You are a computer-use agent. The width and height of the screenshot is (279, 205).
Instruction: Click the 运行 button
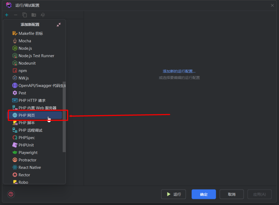[x=174, y=194]
